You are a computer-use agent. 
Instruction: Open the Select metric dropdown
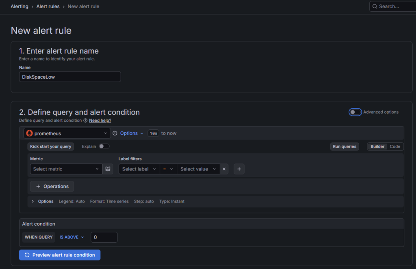pos(66,169)
